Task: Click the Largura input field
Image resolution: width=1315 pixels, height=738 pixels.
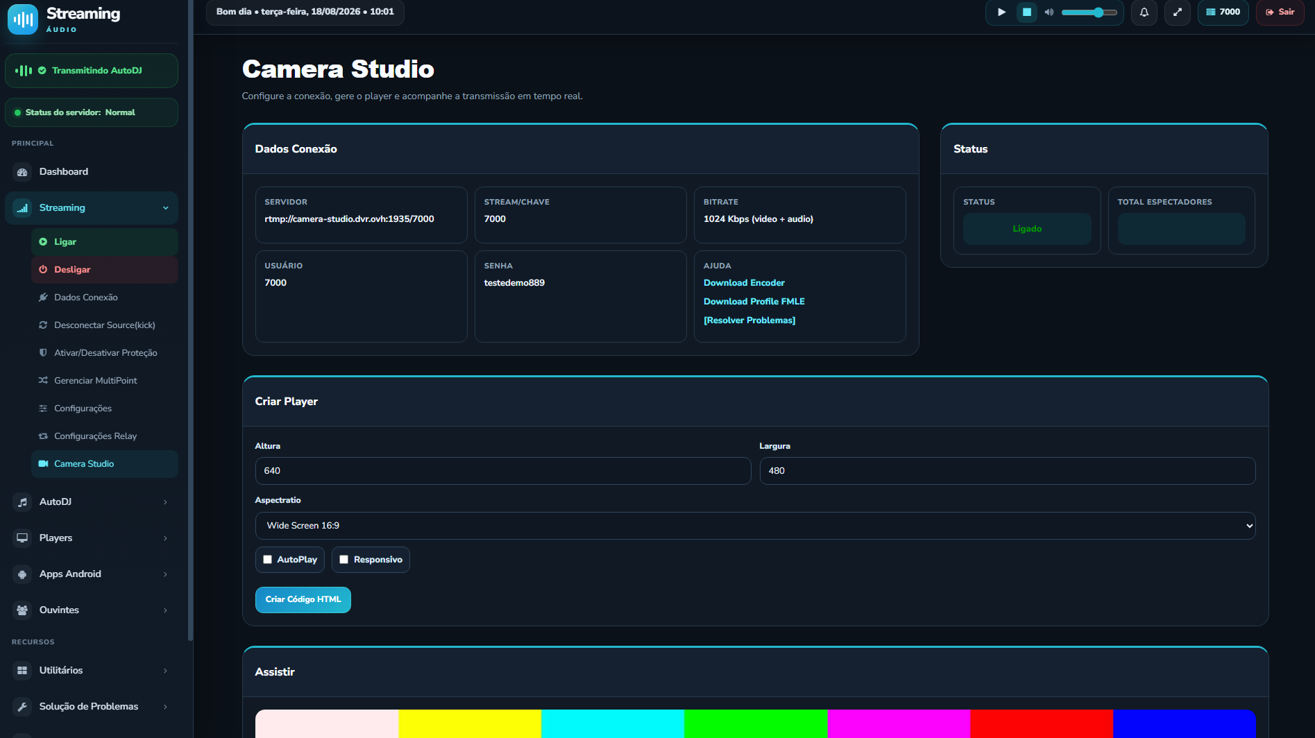Action: click(1008, 471)
